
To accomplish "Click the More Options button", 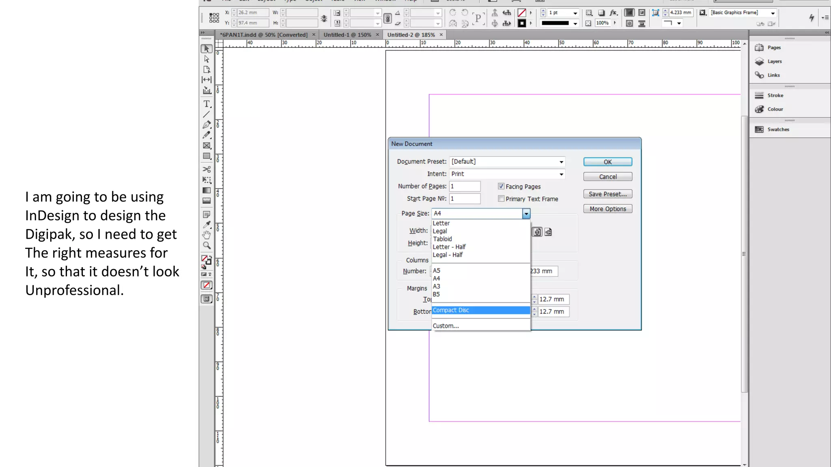I will pyautogui.click(x=607, y=209).
